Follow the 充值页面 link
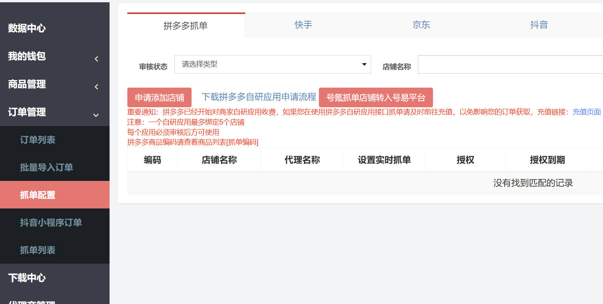The height and width of the screenshot is (304, 603). tap(587, 112)
